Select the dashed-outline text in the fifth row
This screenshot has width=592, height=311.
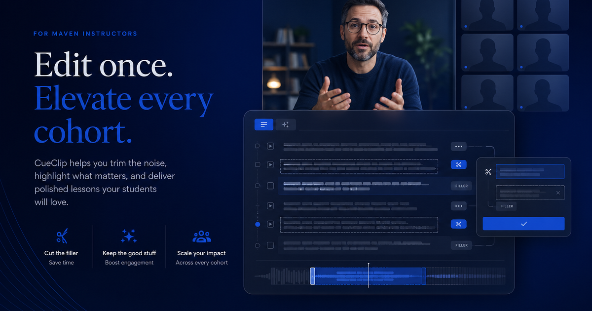(359, 225)
